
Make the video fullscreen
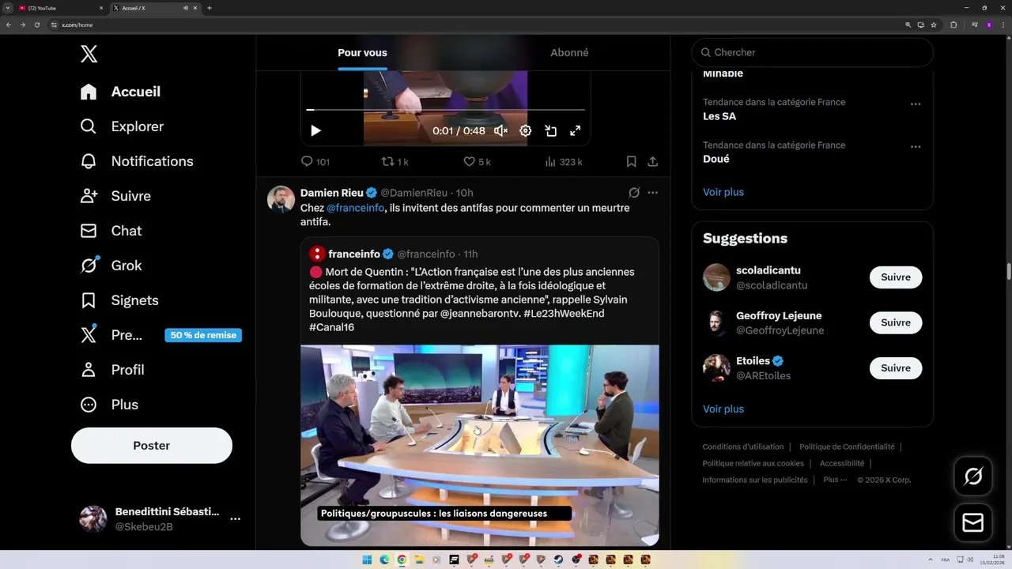click(576, 130)
